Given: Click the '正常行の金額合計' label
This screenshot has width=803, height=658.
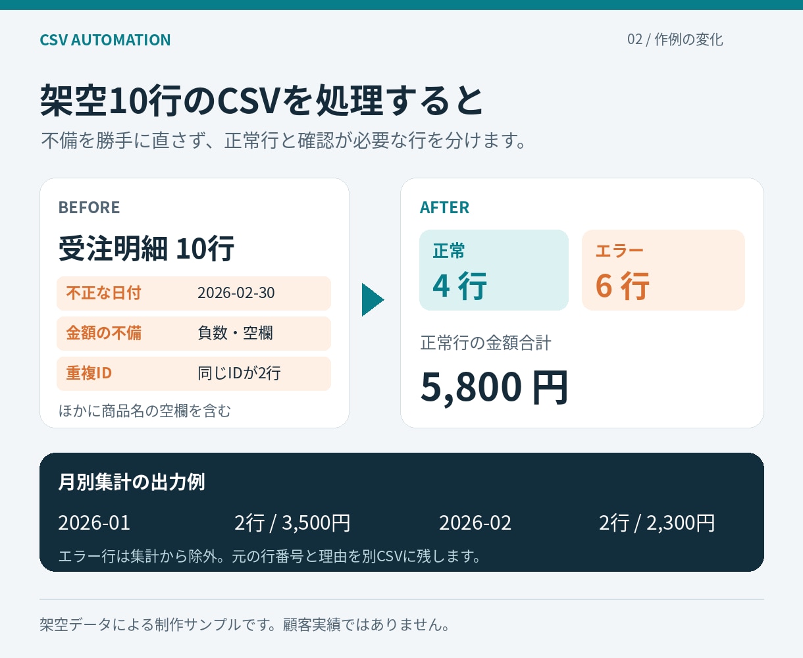Looking at the screenshot, I should tap(486, 343).
